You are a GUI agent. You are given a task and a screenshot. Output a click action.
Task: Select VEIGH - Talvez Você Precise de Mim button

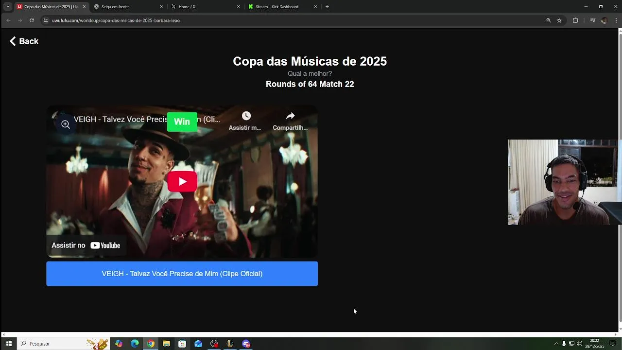[x=182, y=274]
